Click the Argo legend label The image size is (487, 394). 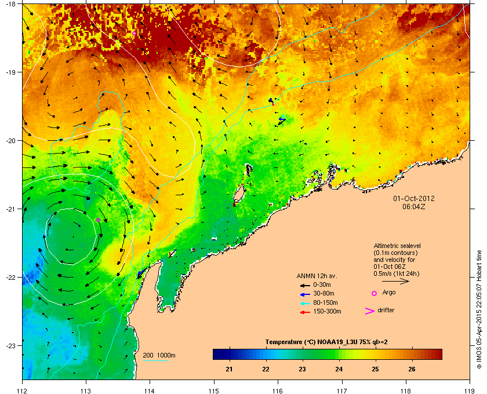point(389,293)
